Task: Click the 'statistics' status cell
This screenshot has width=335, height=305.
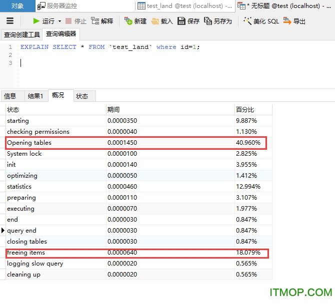Action: point(56,187)
